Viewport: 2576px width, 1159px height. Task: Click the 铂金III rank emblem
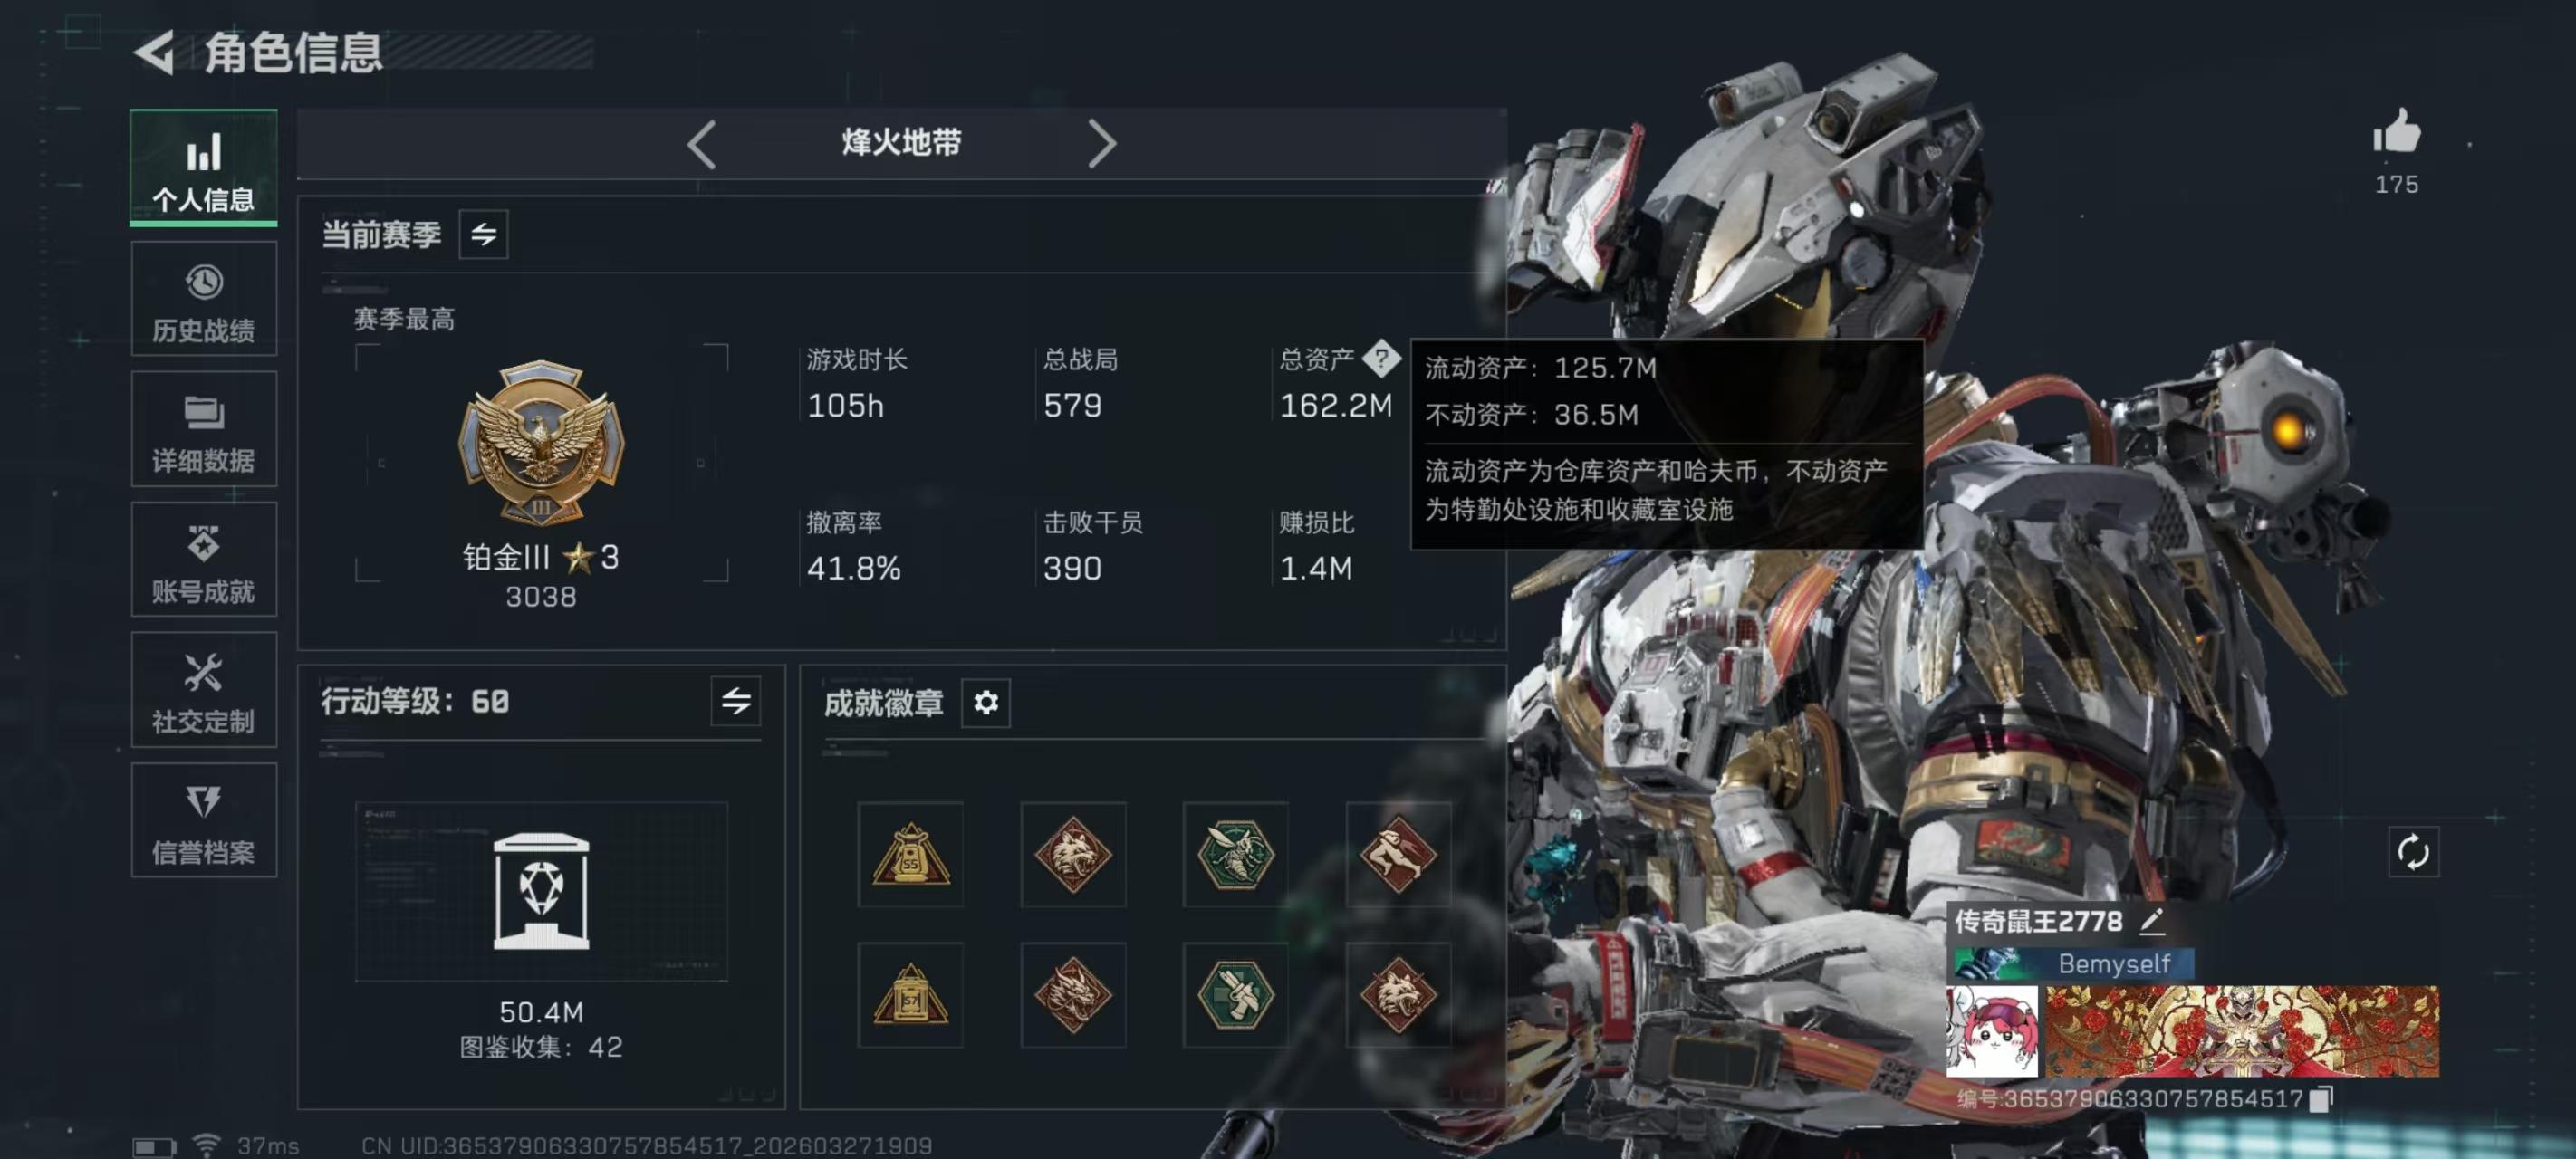point(541,442)
